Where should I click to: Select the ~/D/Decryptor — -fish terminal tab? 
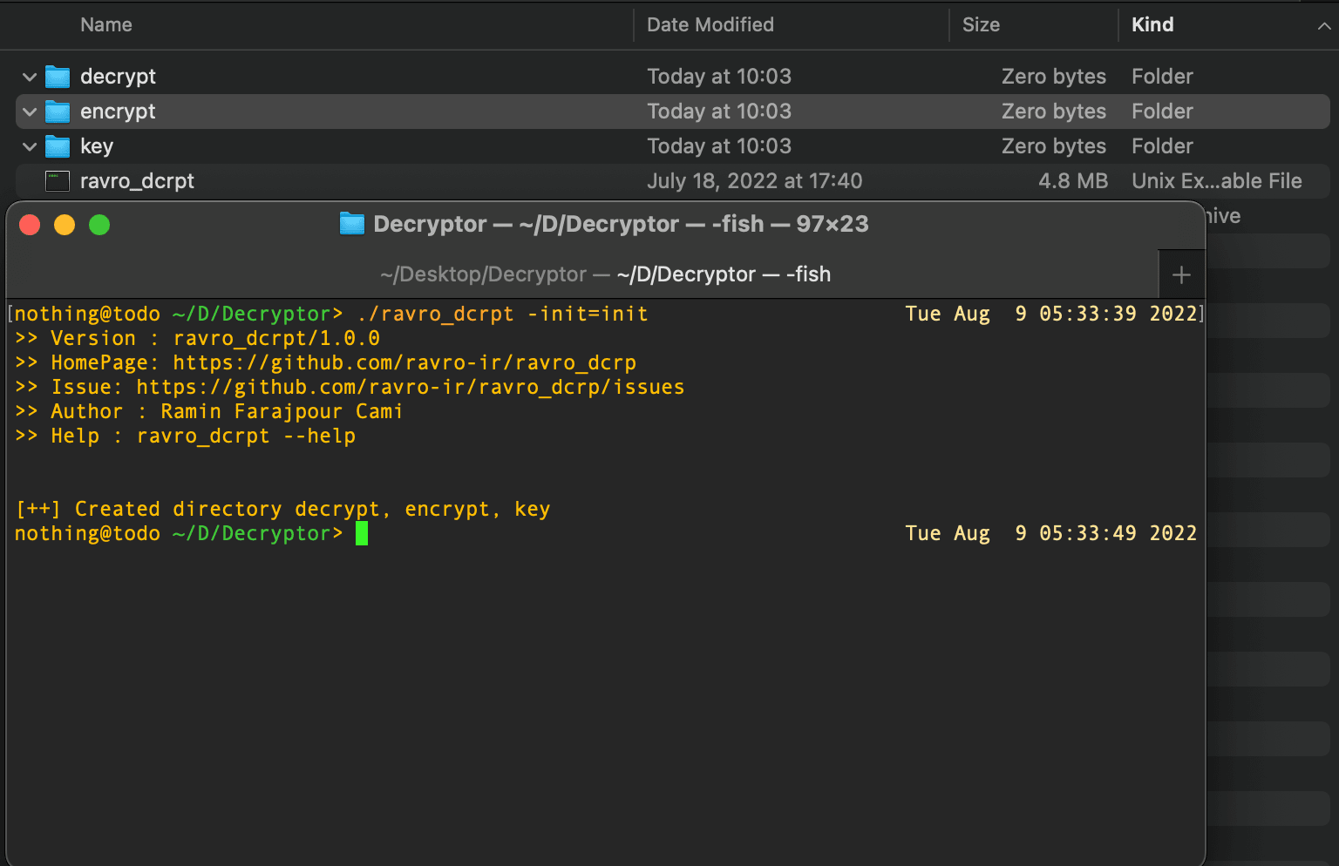pos(724,274)
